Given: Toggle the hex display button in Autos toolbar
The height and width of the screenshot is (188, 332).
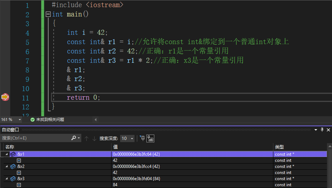Looking at the screenshot, I should click(x=150, y=138).
